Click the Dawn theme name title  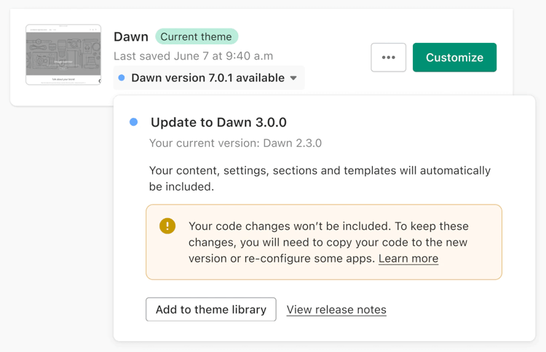[x=131, y=36]
